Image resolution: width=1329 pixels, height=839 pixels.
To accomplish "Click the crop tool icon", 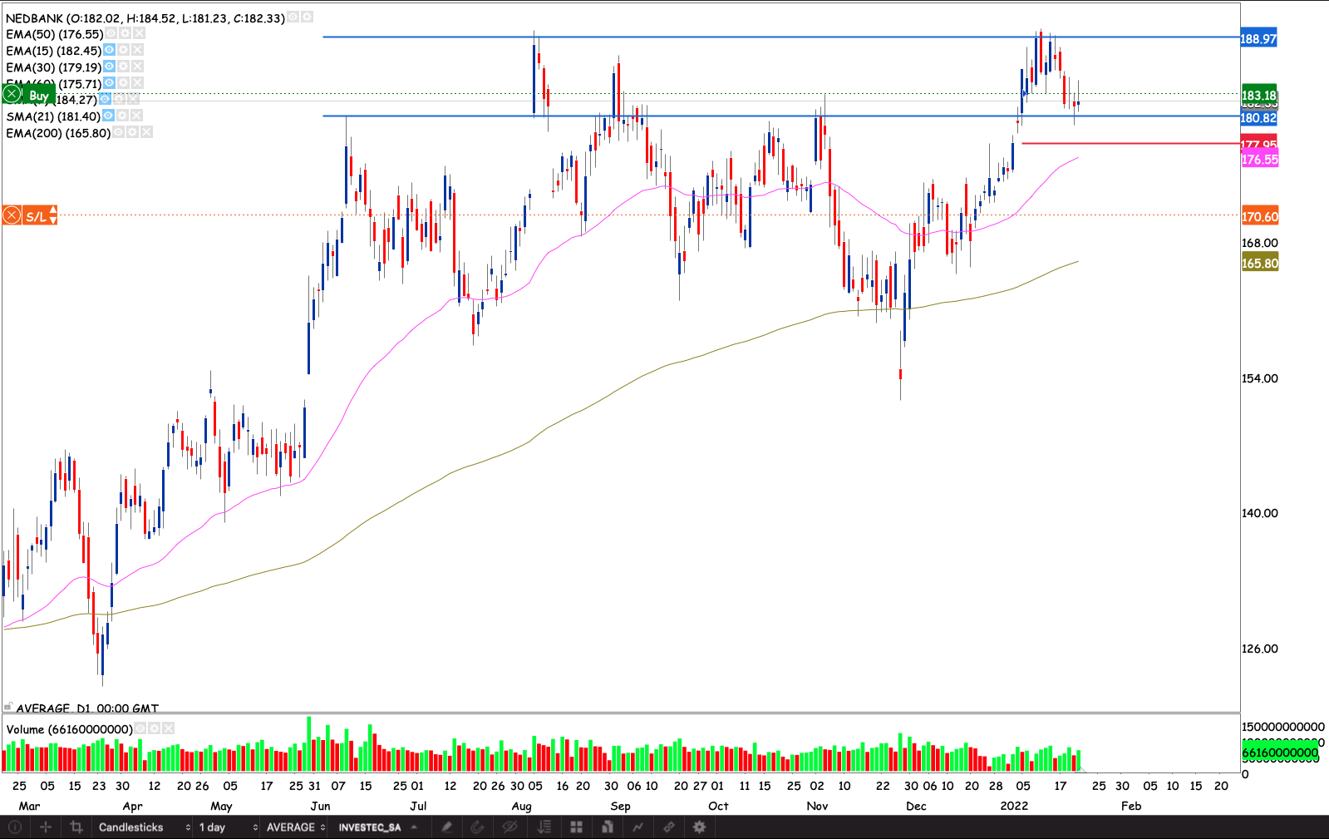I will click(x=76, y=827).
